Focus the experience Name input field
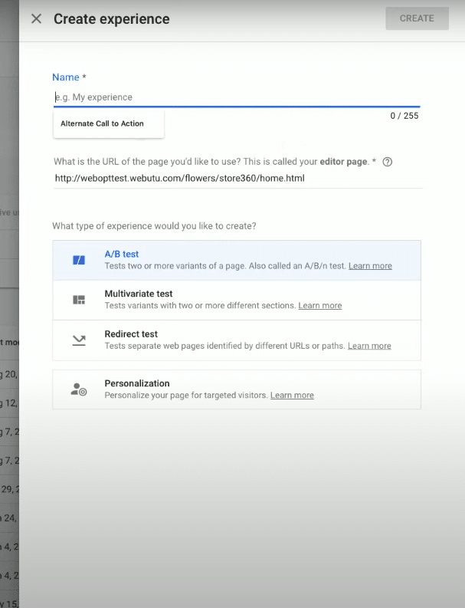Screen dimensions: 465x608 [236, 97]
